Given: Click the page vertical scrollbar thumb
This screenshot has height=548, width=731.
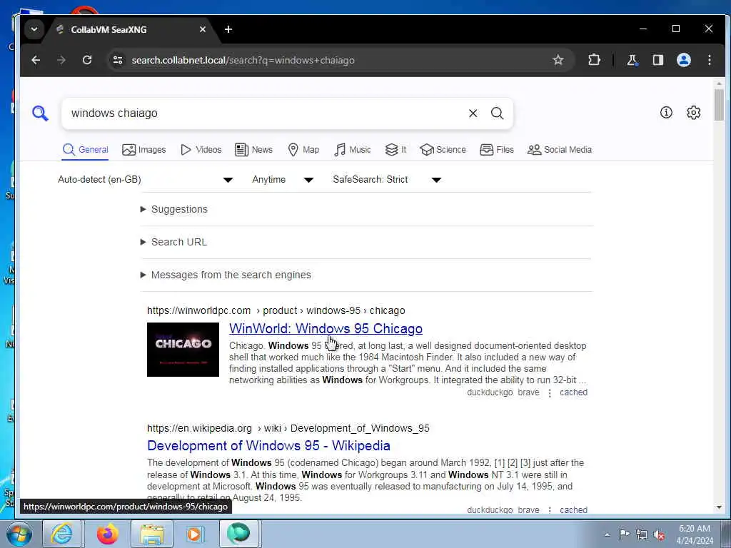Looking at the screenshot, I should pyautogui.click(x=719, y=105).
